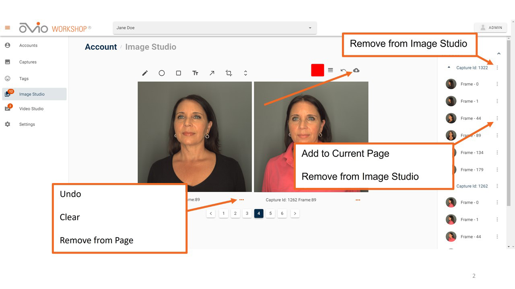
Task: Go to page 1
Action: click(223, 214)
